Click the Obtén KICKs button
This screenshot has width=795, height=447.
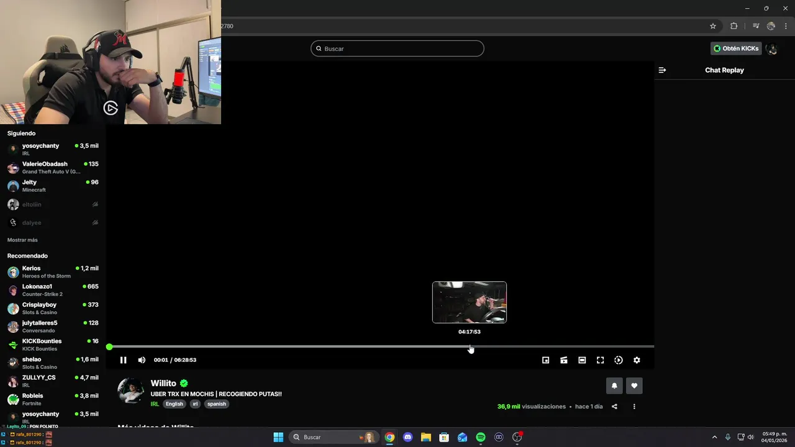point(736,48)
